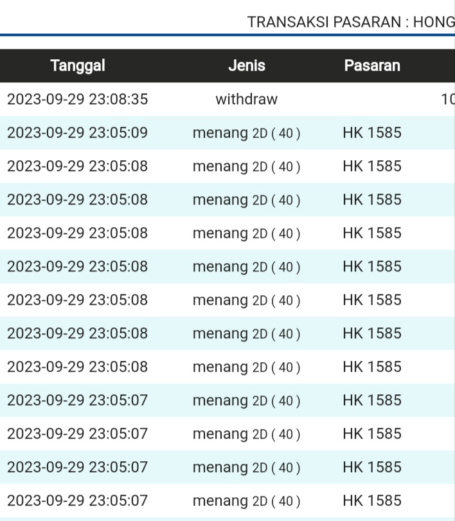This screenshot has width=455, height=521.
Task: Select the last 23:05:08 timestamp row
Action: (x=78, y=367)
